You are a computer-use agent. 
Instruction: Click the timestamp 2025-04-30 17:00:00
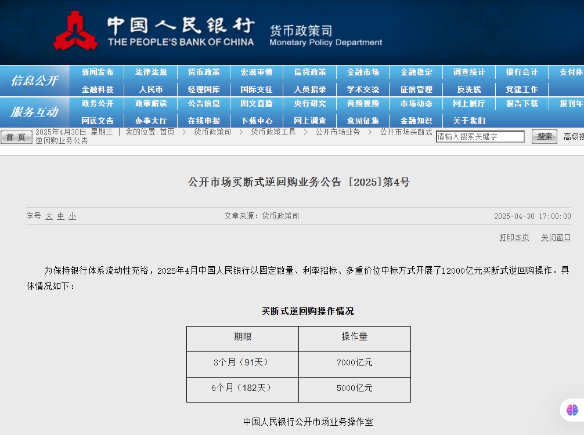pos(532,216)
